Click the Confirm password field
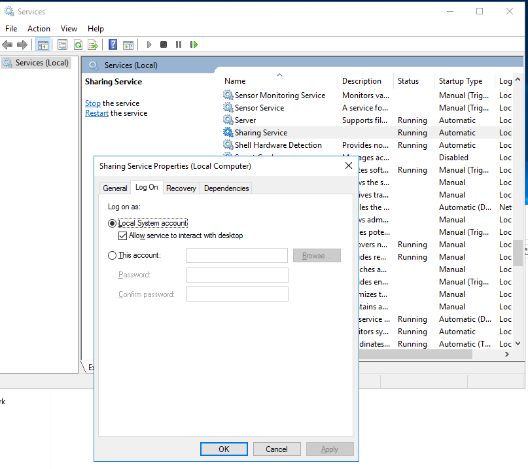Image resolution: width=528 pixels, height=469 pixels. (x=238, y=294)
